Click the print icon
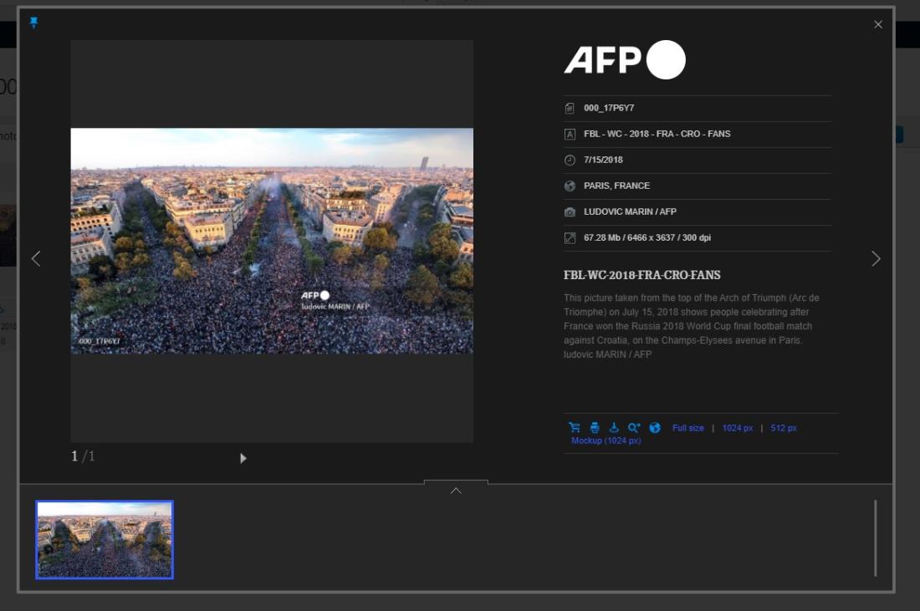This screenshot has width=920, height=611. (595, 427)
